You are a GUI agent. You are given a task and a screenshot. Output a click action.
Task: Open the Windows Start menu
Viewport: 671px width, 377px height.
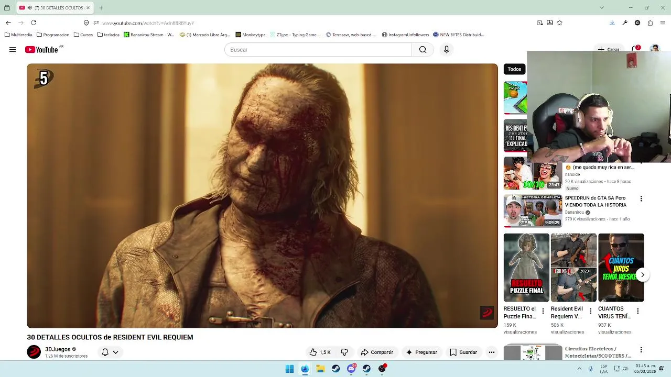click(x=289, y=369)
